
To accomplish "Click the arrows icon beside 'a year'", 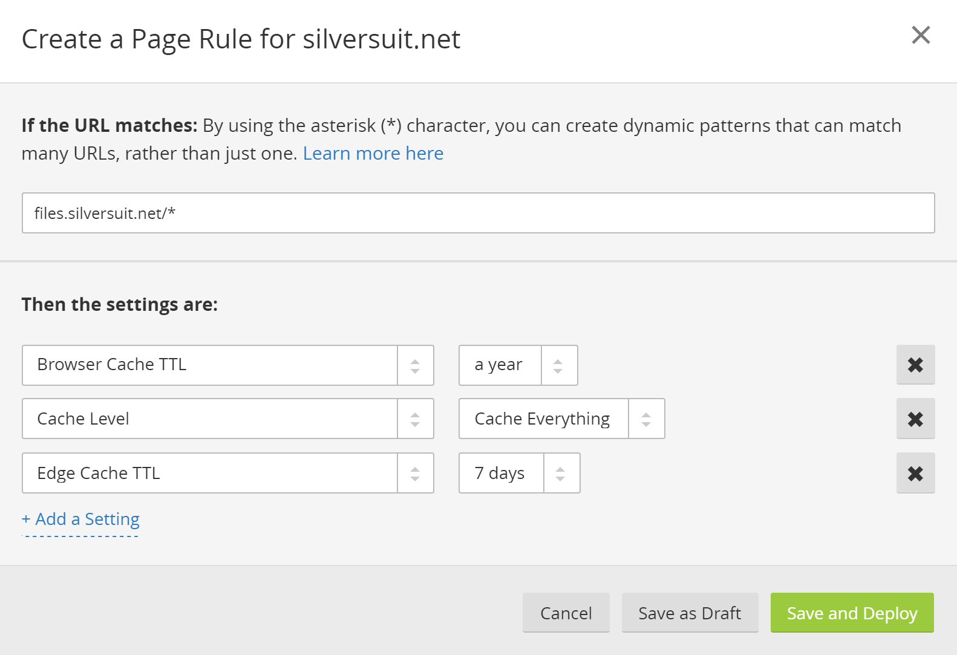I will tap(558, 365).
